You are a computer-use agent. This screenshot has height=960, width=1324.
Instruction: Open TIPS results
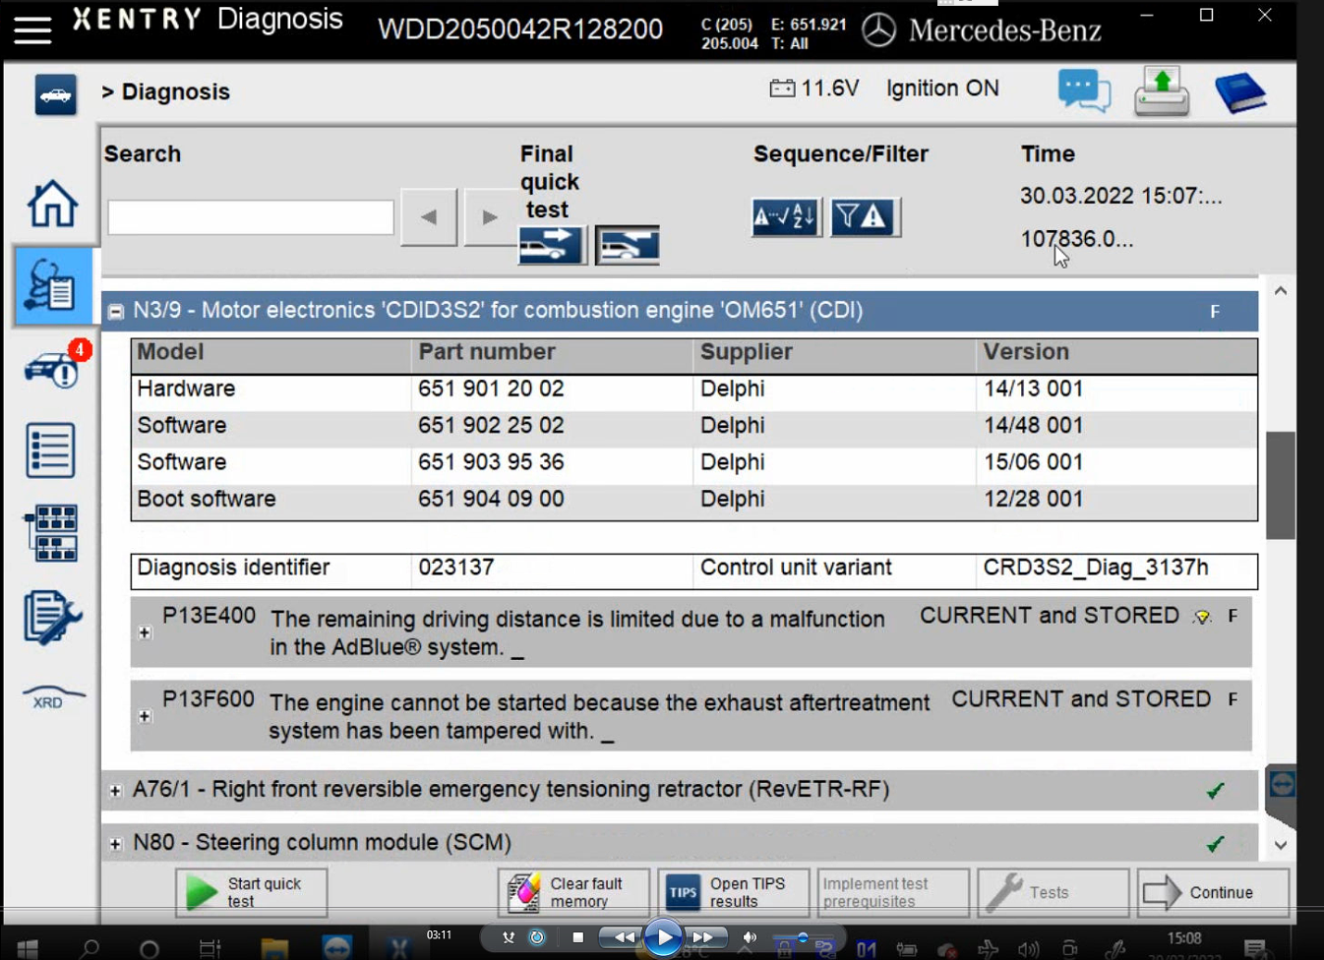pyautogui.click(x=733, y=892)
